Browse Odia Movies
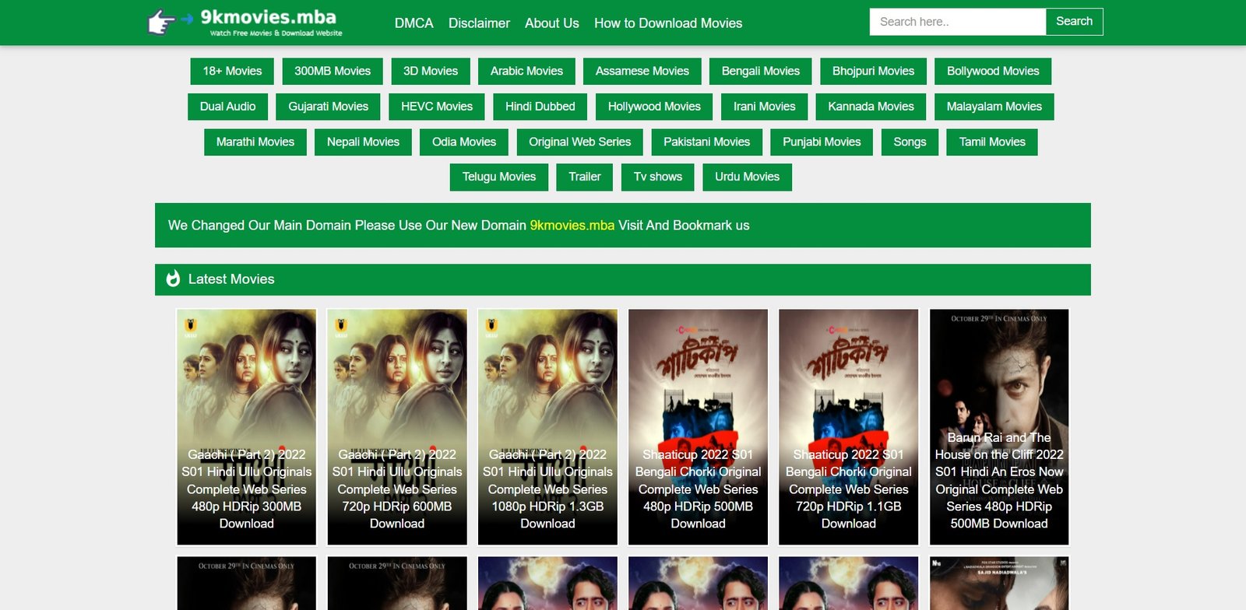 click(x=464, y=142)
